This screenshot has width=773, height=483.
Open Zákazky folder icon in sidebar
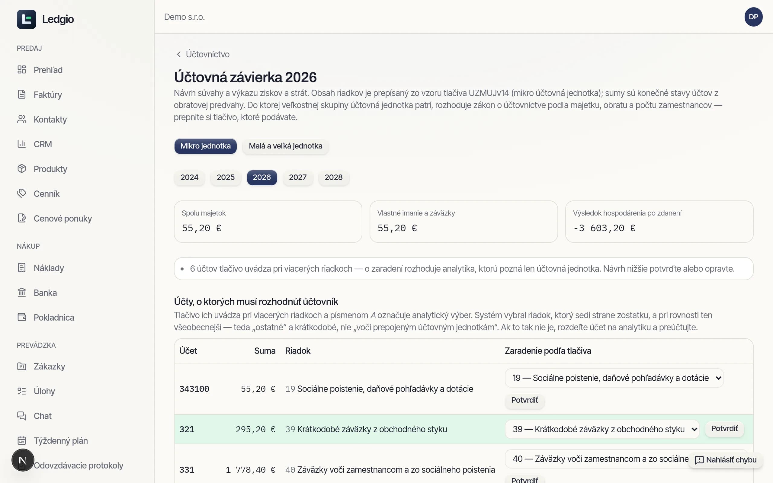coord(22,366)
